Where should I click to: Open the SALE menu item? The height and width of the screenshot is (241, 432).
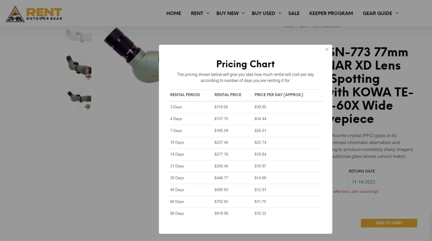pyautogui.click(x=294, y=13)
